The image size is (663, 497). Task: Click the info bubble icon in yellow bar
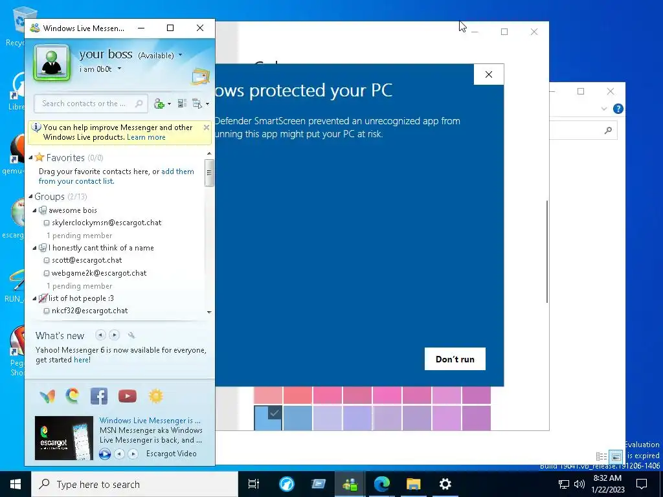point(36,127)
